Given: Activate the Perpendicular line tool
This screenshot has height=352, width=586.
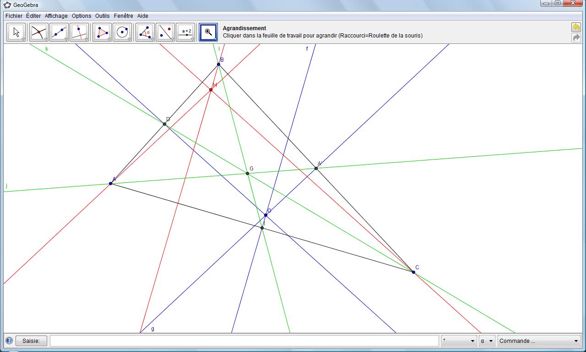Looking at the screenshot, I should [80, 32].
